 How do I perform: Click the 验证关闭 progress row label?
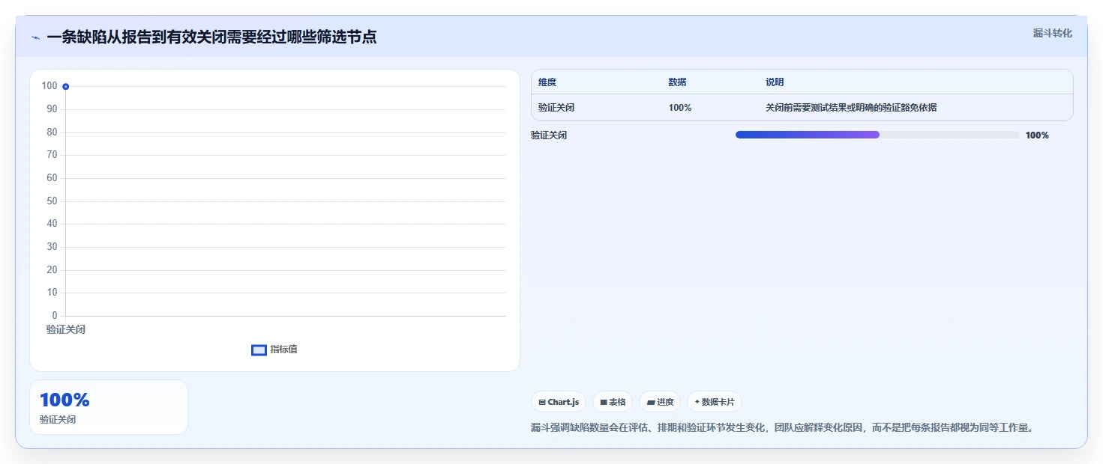tap(549, 135)
